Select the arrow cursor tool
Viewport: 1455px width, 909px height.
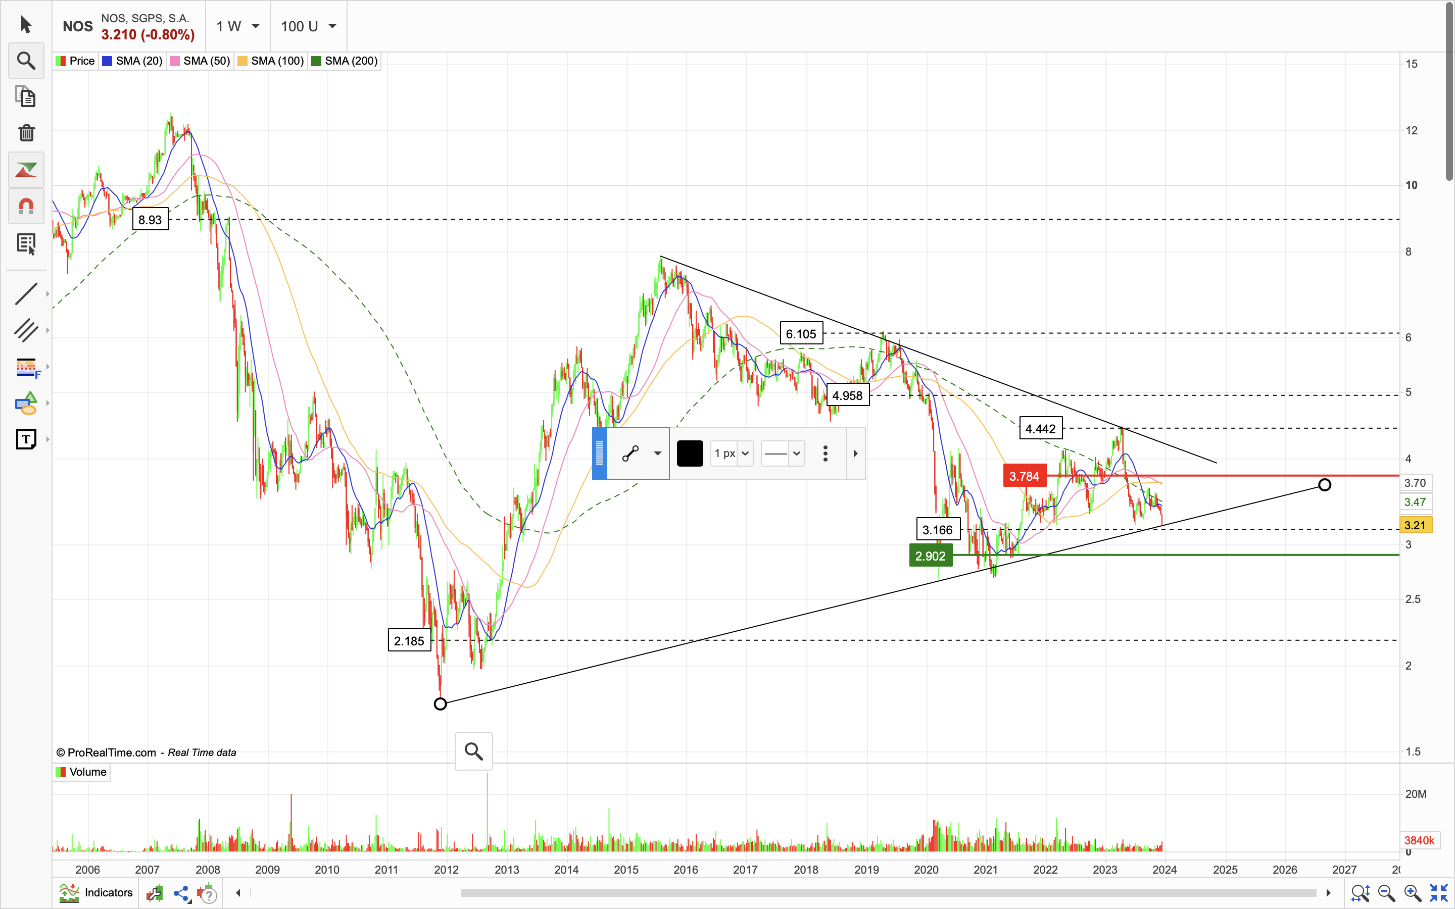coord(25,25)
